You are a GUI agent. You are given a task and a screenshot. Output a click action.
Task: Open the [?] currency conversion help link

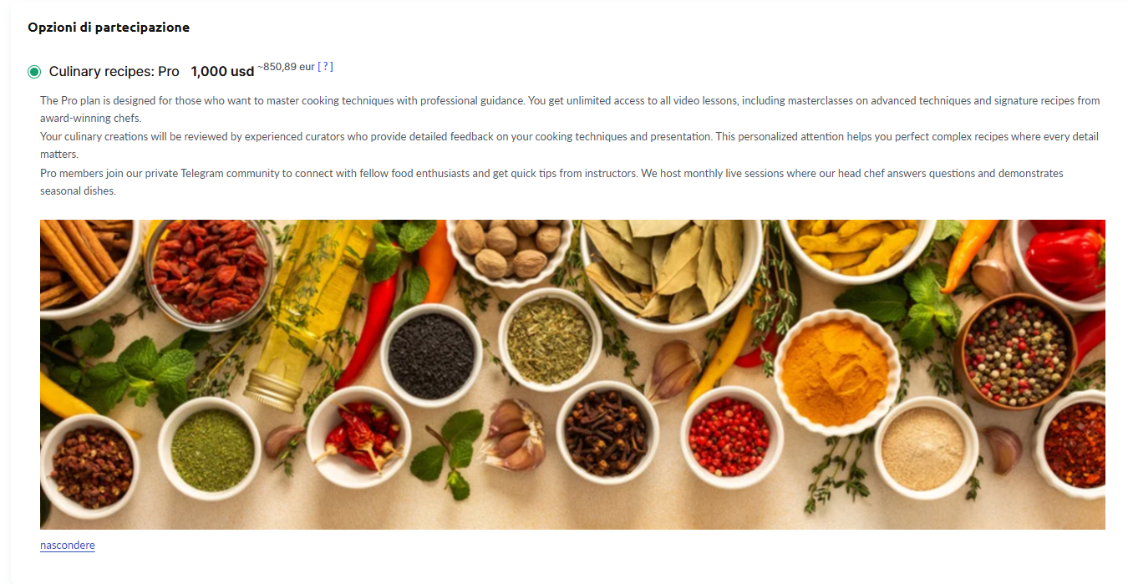(x=325, y=67)
